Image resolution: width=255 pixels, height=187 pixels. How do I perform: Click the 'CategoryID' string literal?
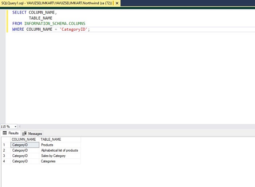tap(74, 29)
